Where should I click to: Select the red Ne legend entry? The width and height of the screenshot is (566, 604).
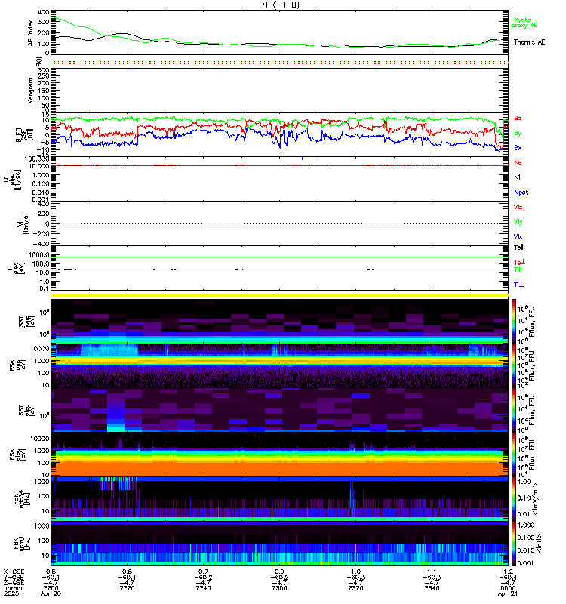(x=518, y=162)
